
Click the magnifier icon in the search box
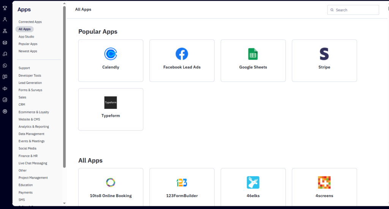pos(332,10)
